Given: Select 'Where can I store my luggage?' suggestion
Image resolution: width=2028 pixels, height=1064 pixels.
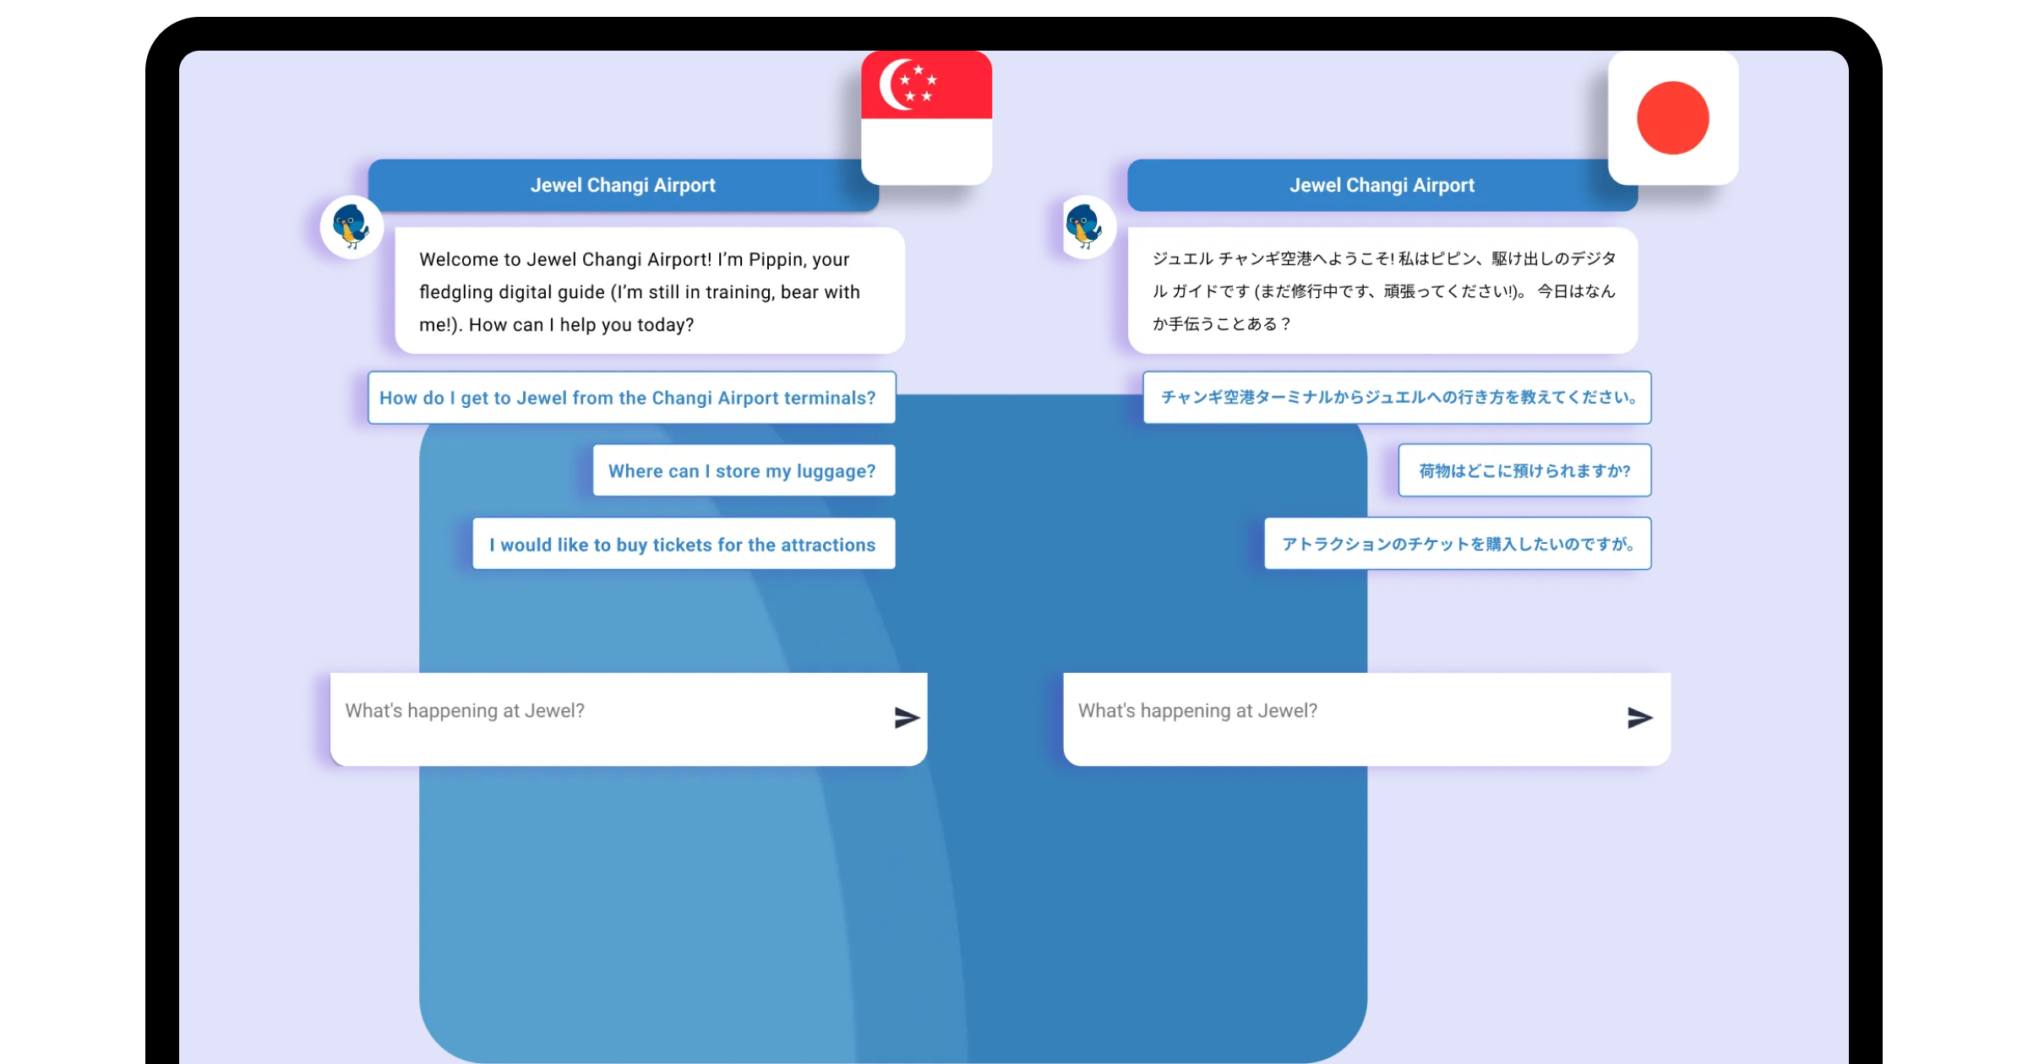Looking at the screenshot, I should coord(743,471).
